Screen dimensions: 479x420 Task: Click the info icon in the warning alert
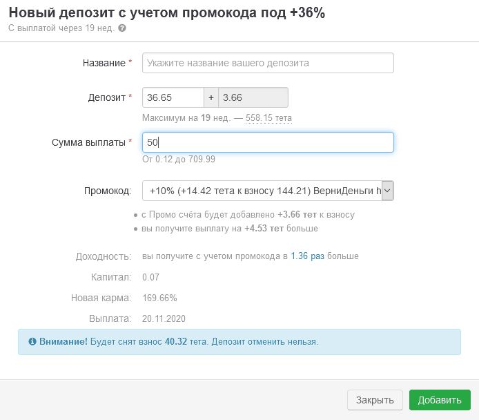pyautogui.click(x=32, y=342)
